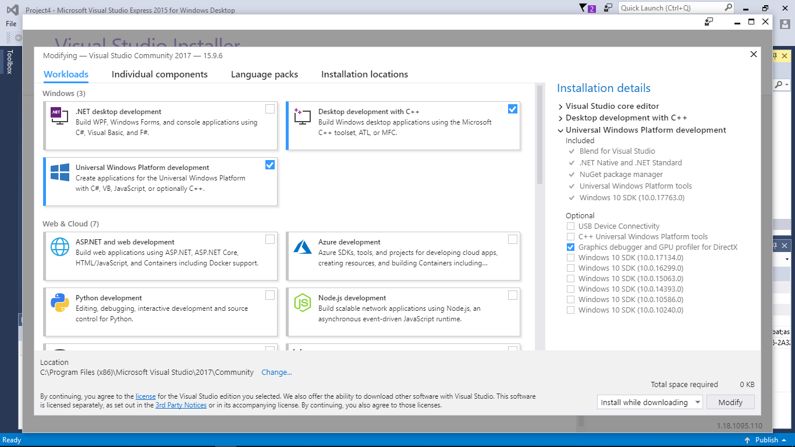Uncheck Desktop development with C++ workload

[x=513, y=109]
